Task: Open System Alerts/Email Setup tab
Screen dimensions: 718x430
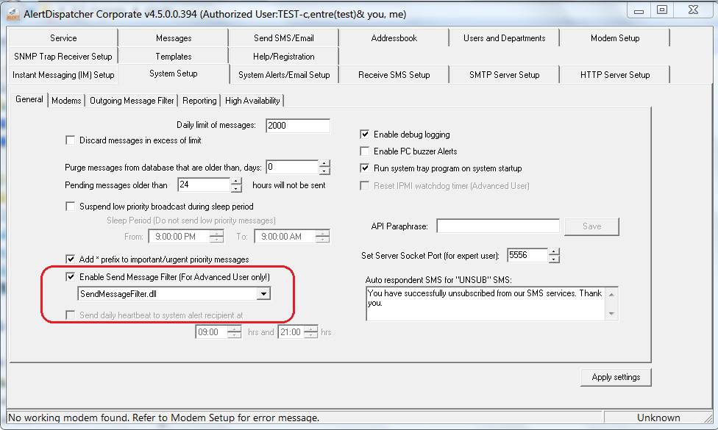Action: (x=284, y=74)
